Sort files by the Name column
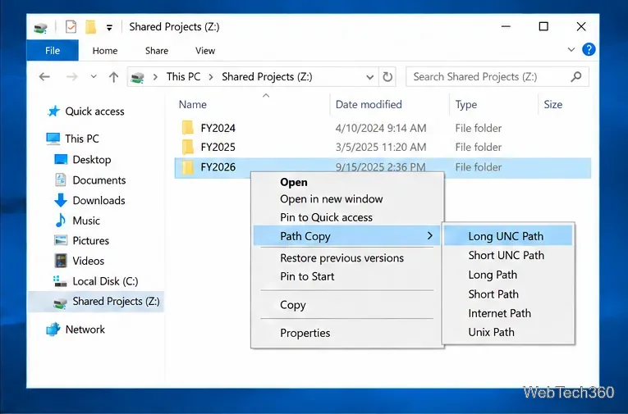Viewport: 628px width, 414px height. (x=193, y=104)
